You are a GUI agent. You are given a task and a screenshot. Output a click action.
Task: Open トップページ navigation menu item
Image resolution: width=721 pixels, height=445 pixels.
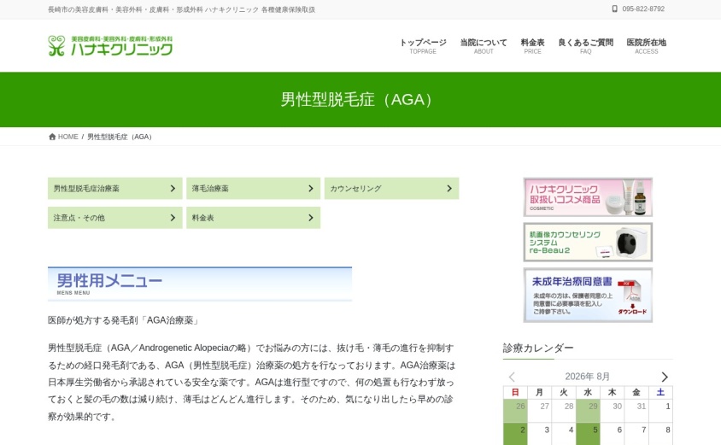point(423,46)
